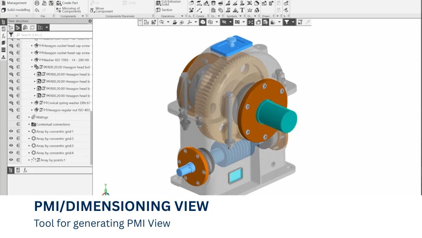
Task: Click the coordinate system L-shaped icon in view toolbar
Action: coord(146,22)
